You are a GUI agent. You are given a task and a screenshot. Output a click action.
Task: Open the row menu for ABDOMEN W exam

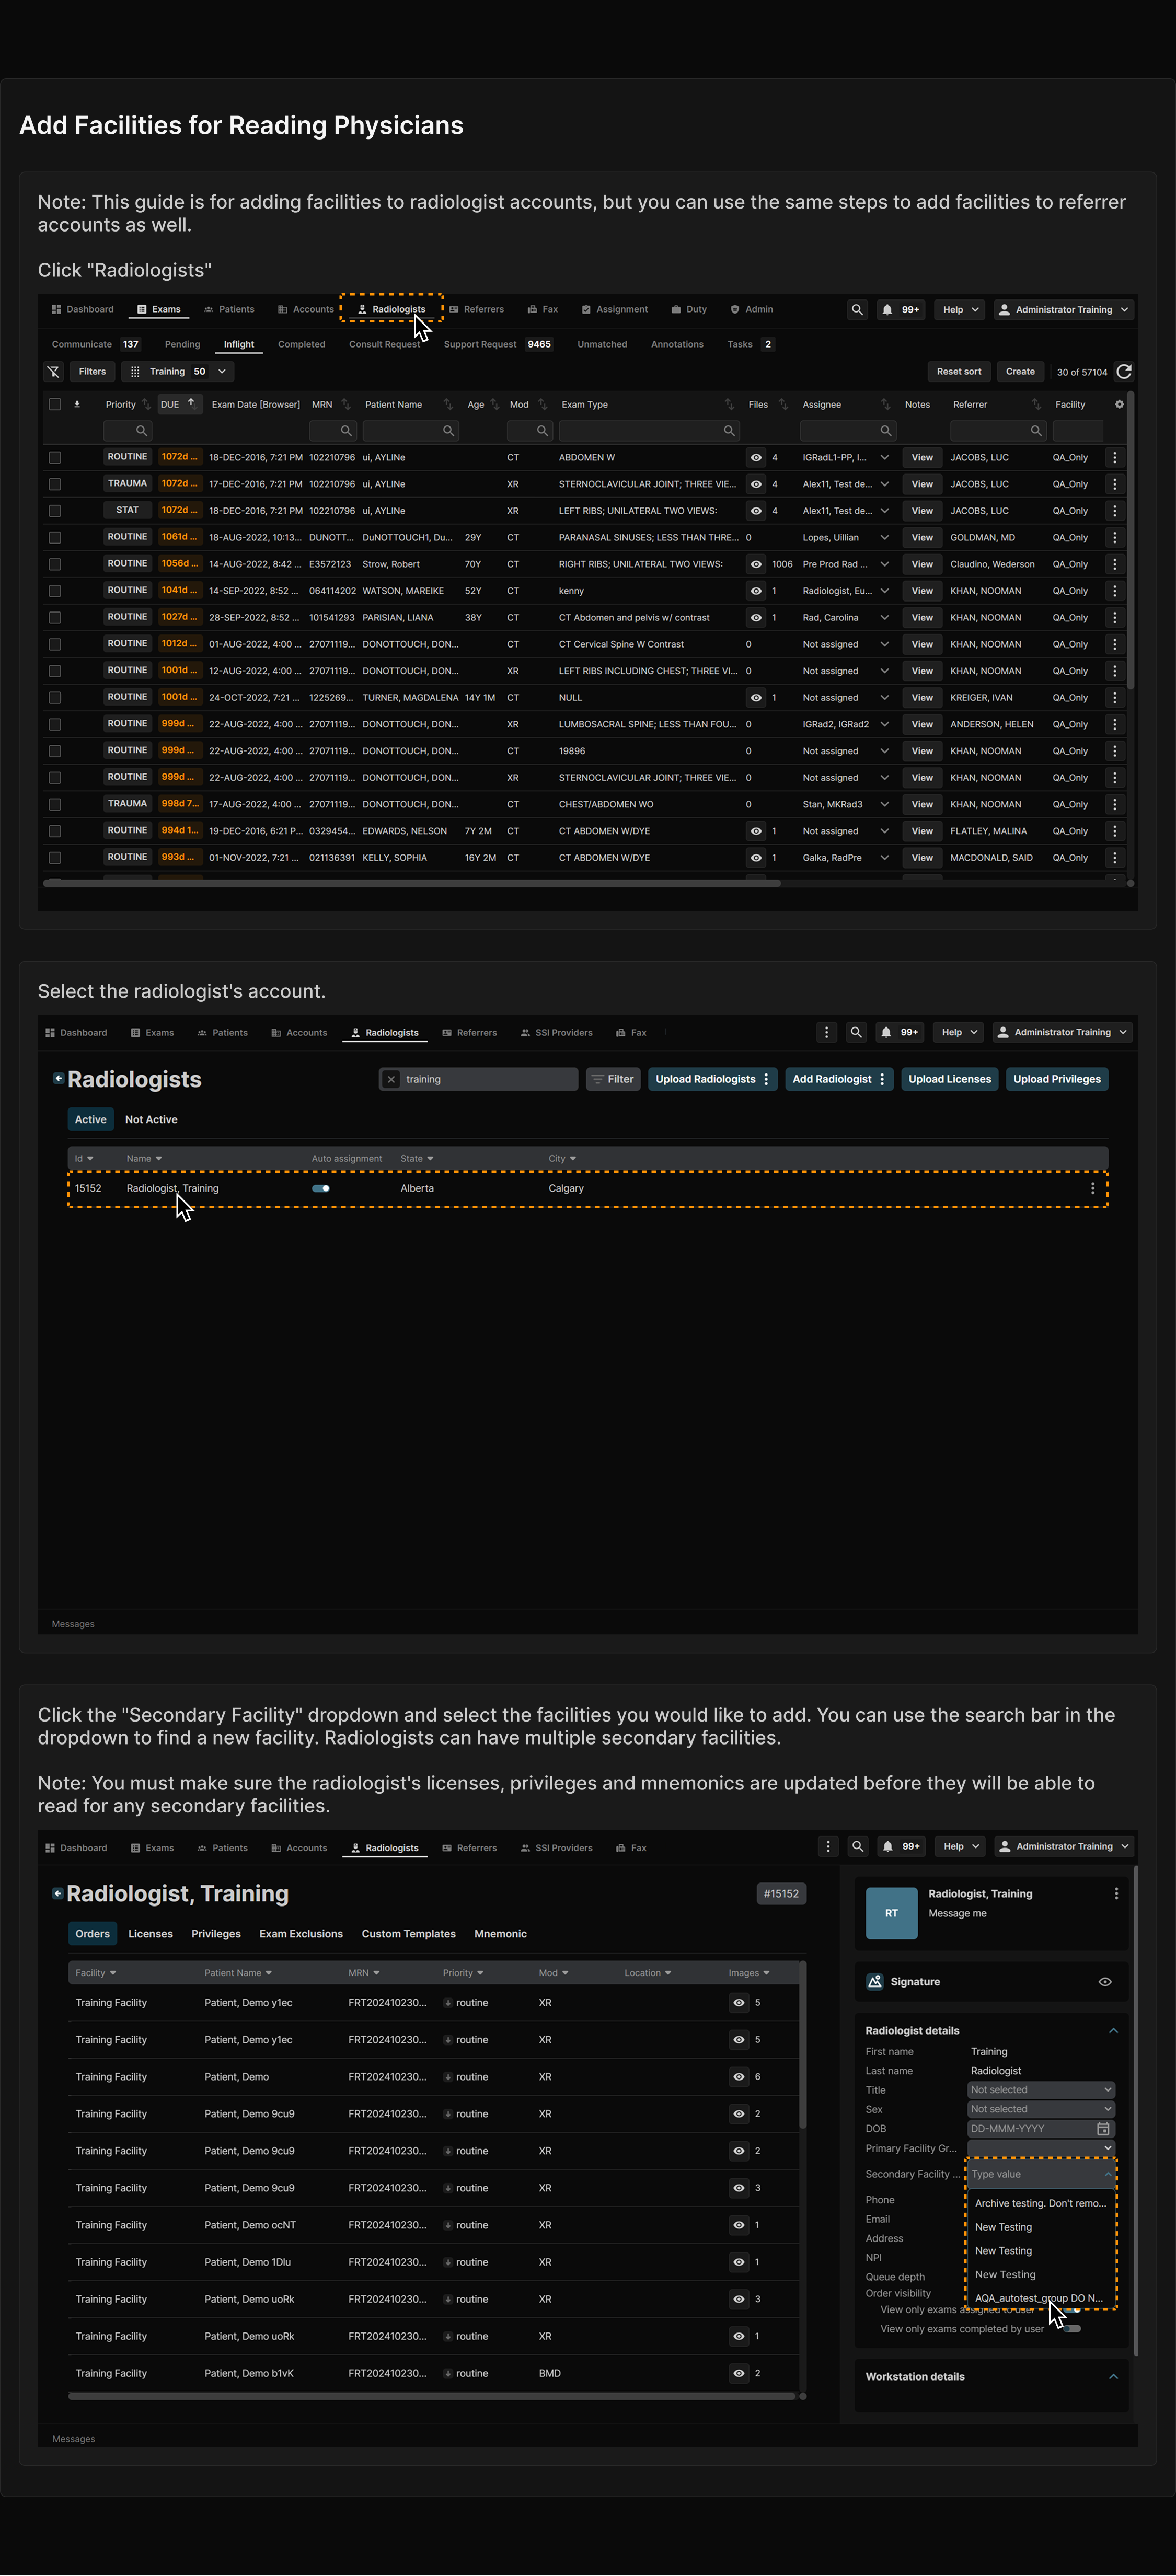pos(1115,457)
